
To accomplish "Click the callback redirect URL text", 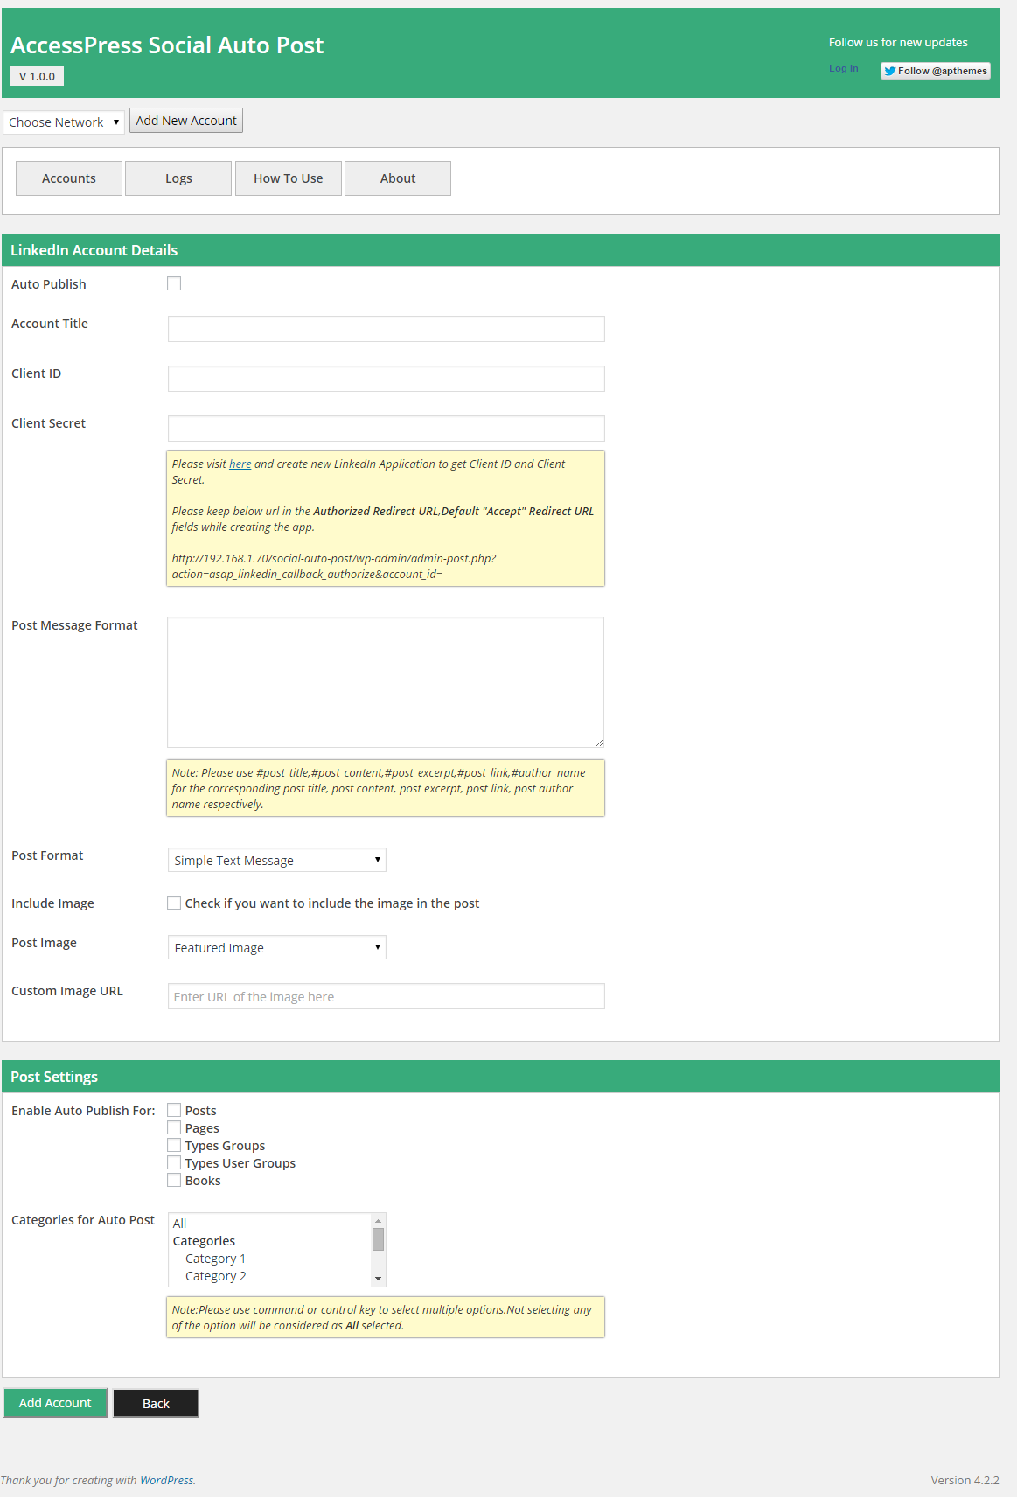I will click(334, 566).
